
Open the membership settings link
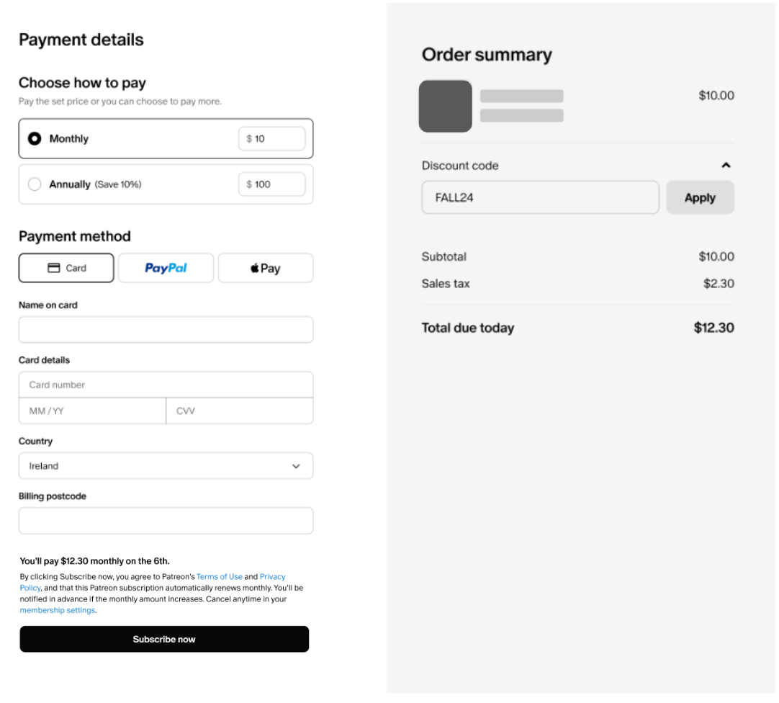point(58,610)
